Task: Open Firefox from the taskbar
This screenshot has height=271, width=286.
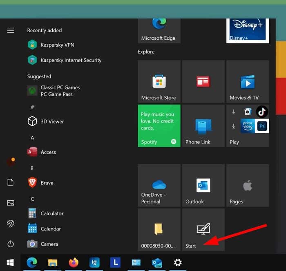Action: pos(74,262)
